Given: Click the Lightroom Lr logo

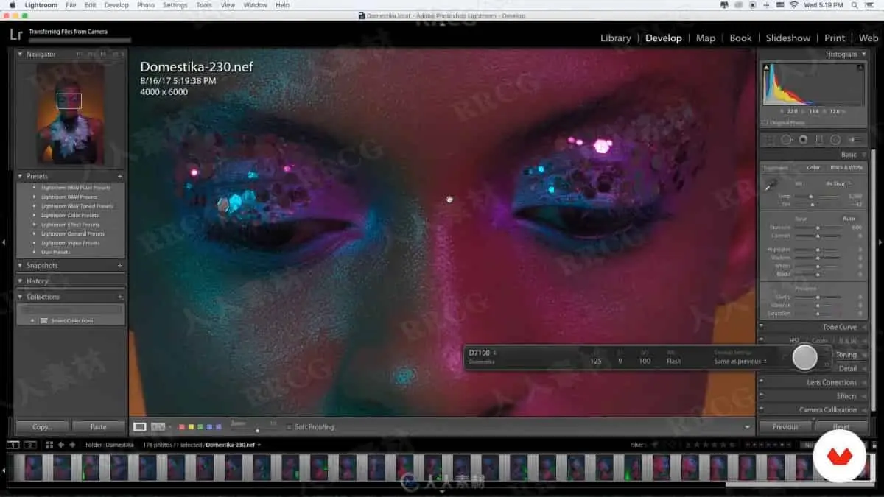Looking at the screenshot, I should tap(16, 35).
